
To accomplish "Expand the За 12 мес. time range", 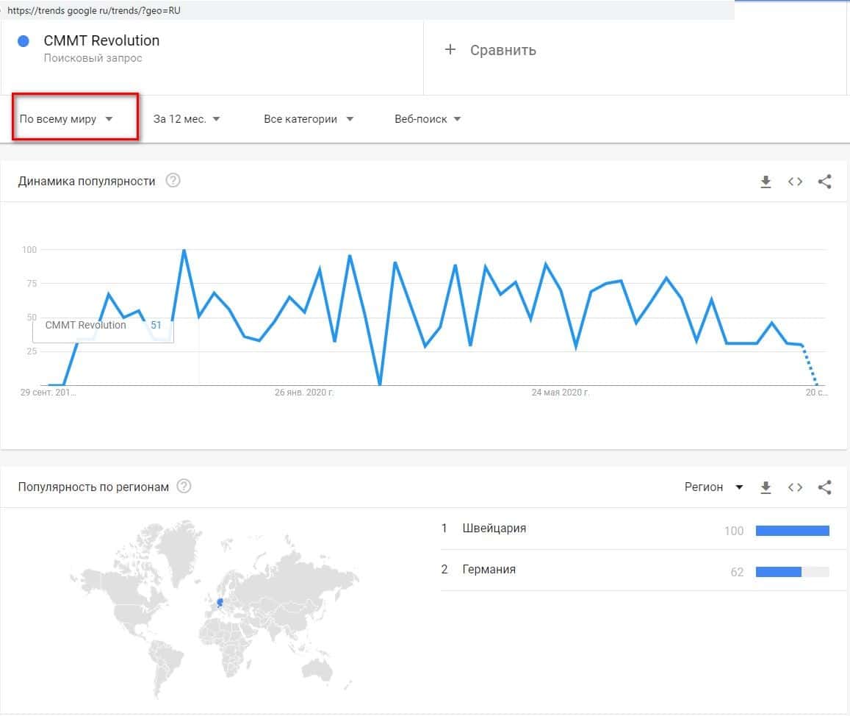I will [x=187, y=119].
